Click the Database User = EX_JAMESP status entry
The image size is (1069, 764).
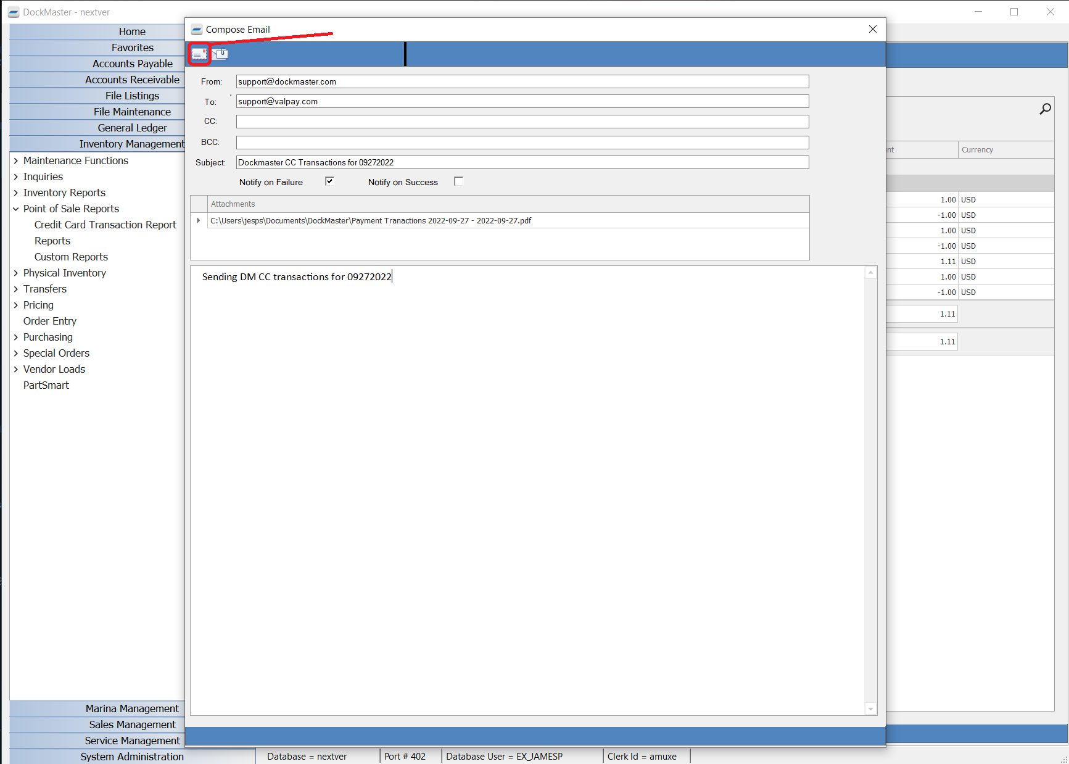pyautogui.click(x=505, y=757)
